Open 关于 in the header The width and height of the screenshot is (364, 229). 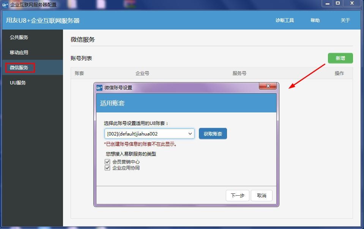(345, 20)
